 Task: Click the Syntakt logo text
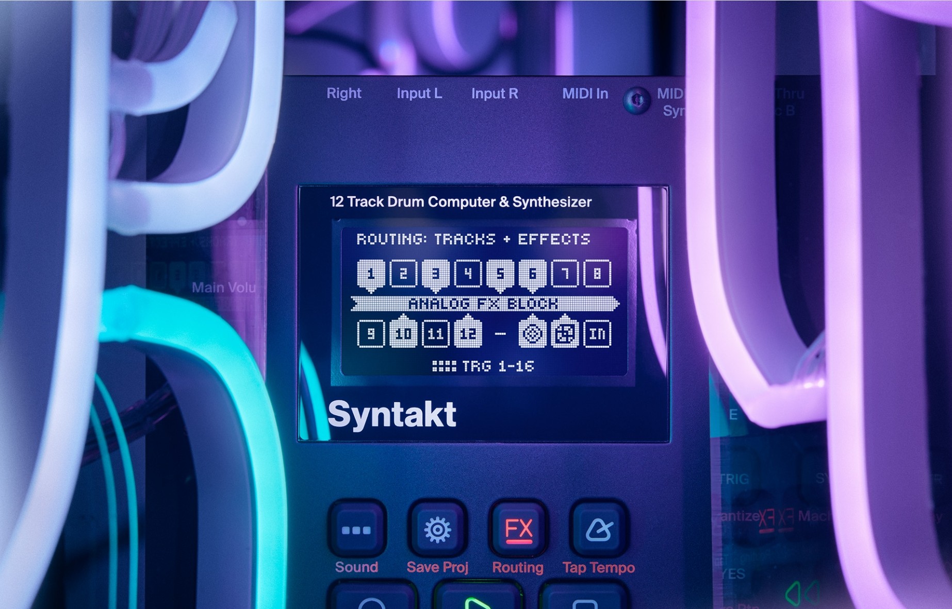pos(392,414)
